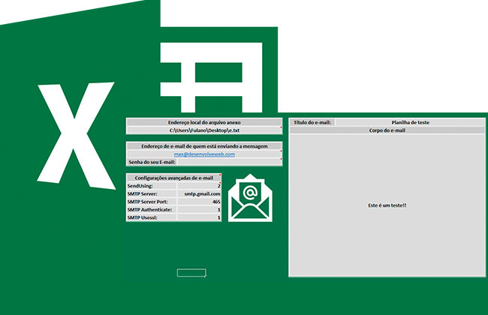The image size is (488, 315).
Task: Select the email title cell 'Planilha de teste'
Action: click(x=410, y=122)
